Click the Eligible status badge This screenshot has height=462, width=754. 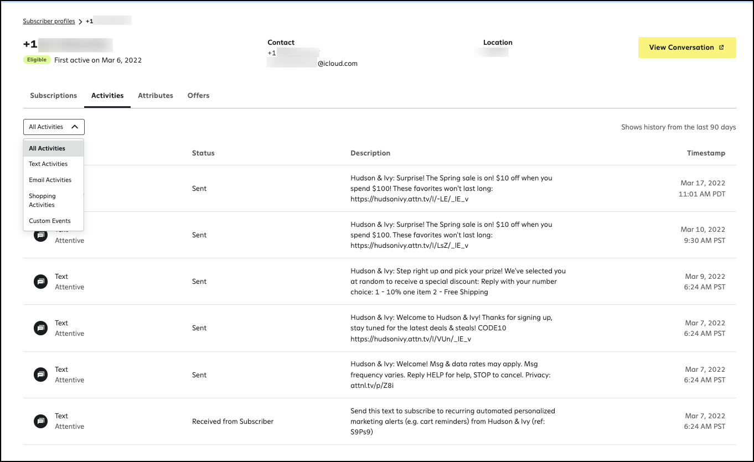click(37, 60)
